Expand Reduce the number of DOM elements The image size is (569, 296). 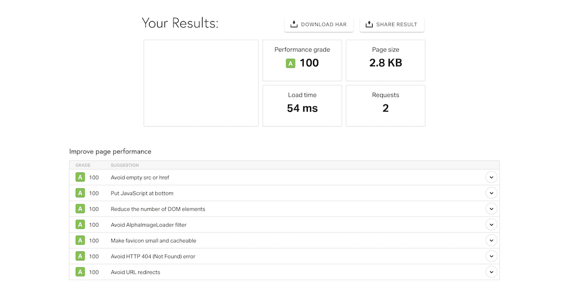pyautogui.click(x=492, y=209)
